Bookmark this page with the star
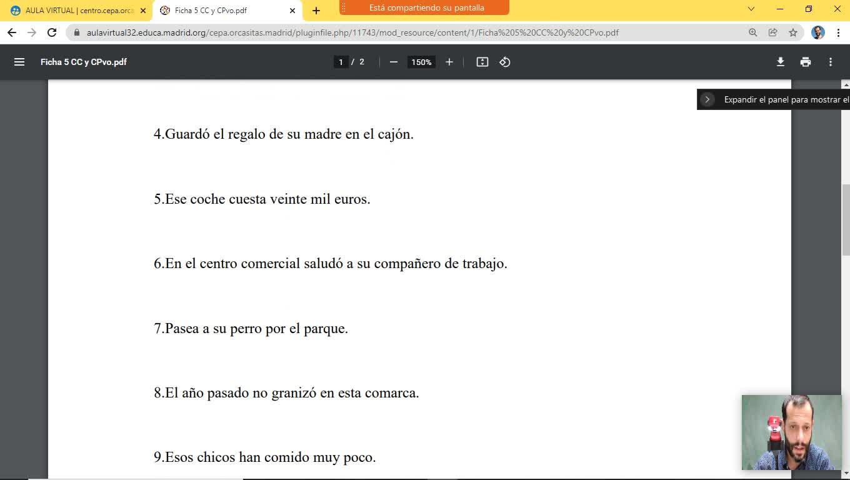Screen dimensions: 850x480 [793, 32]
